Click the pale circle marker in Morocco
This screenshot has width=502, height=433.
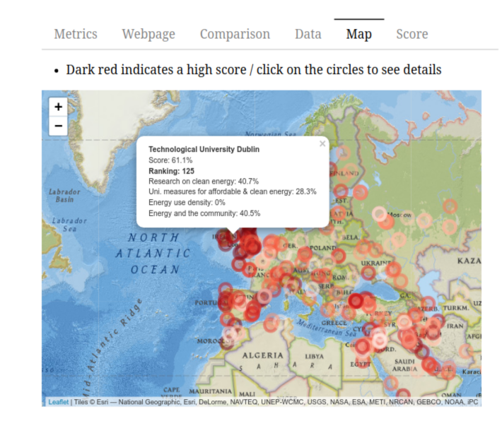[x=230, y=335]
